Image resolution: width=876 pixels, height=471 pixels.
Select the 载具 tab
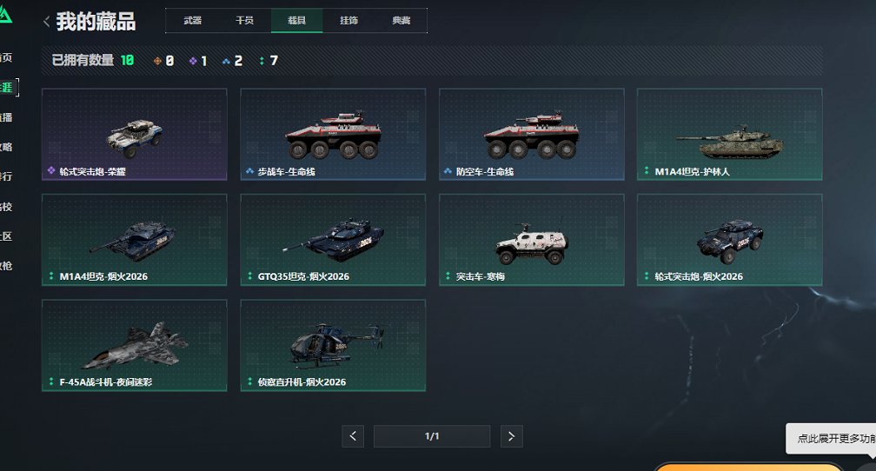(x=296, y=21)
